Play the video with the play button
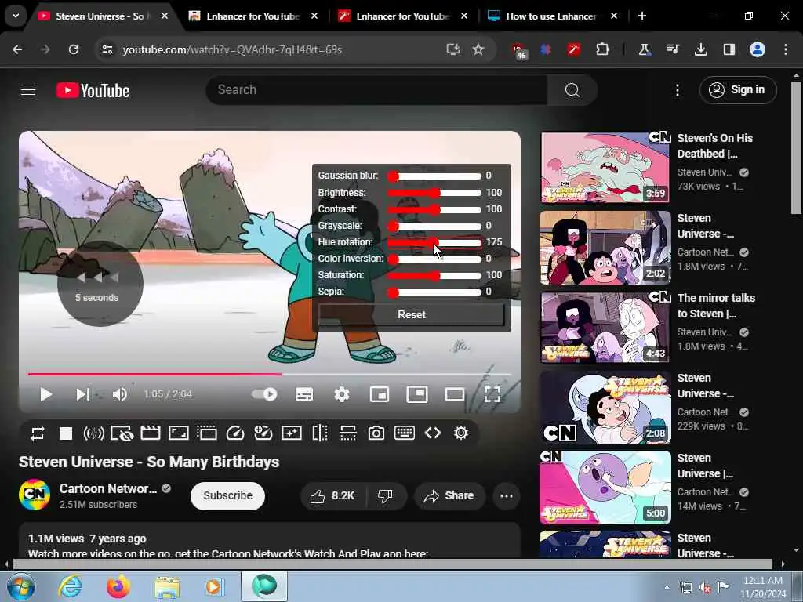 click(x=45, y=394)
